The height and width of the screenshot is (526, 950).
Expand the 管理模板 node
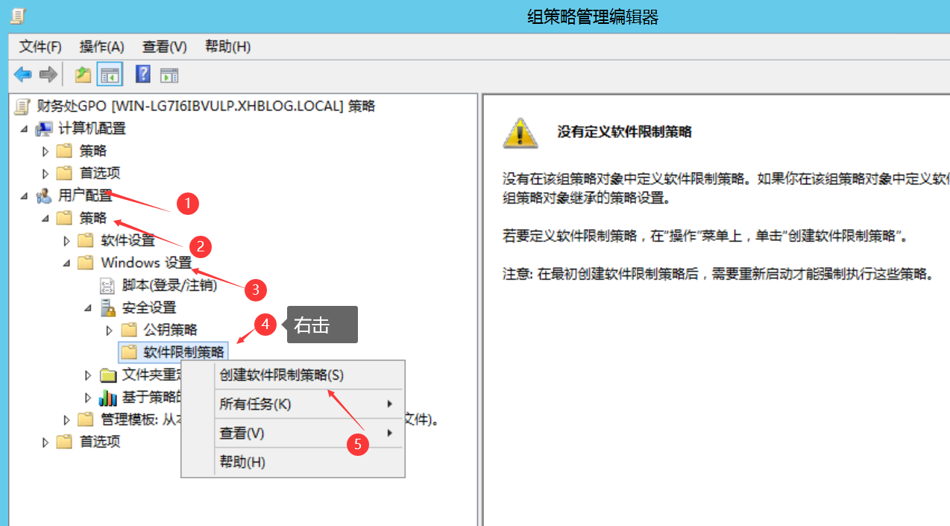pyautogui.click(x=67, y=419)
